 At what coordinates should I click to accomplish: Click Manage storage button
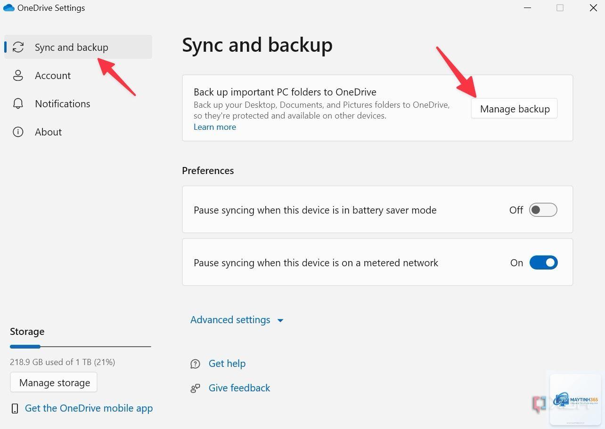coord(54,382)
